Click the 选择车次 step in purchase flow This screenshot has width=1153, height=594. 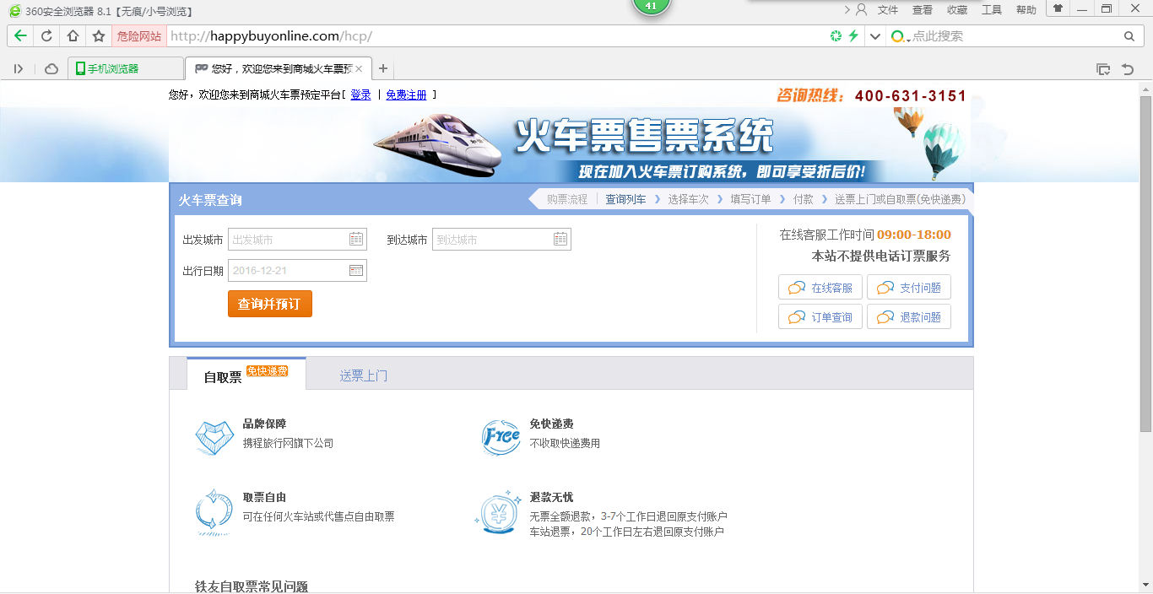(x=689, y=199)
